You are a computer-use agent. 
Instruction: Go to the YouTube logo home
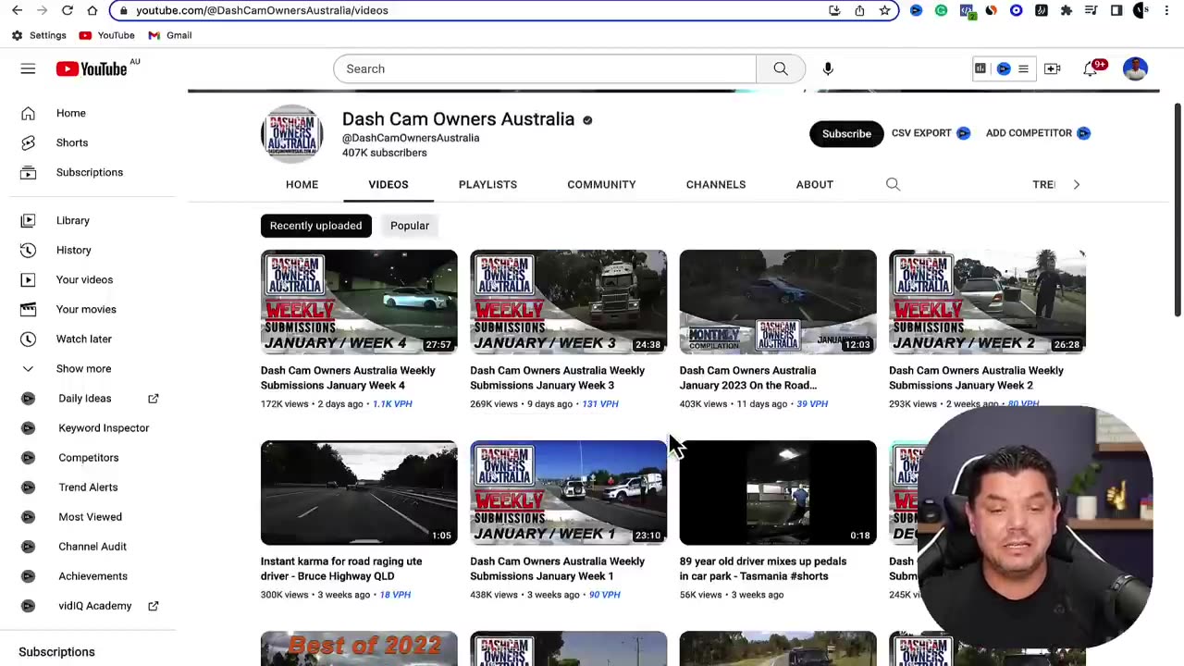coord(92,68)
